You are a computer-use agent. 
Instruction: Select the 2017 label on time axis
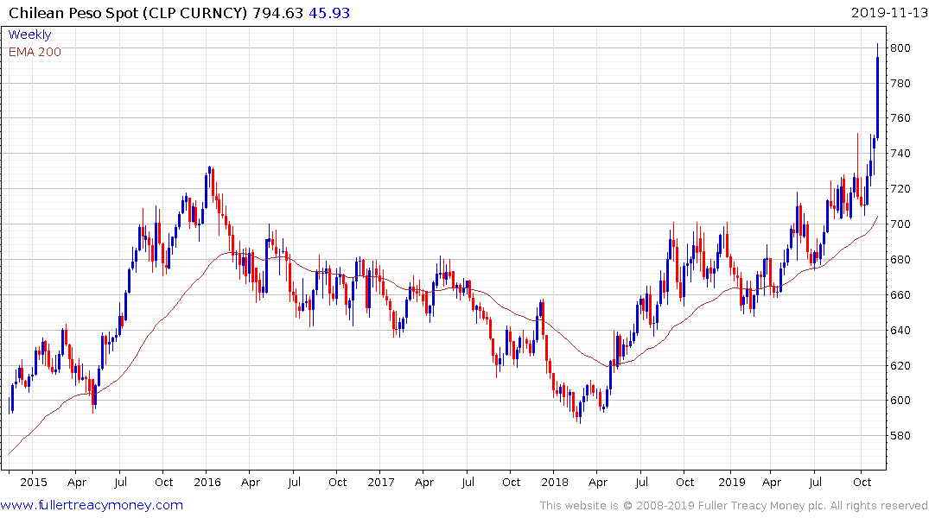pyautogui.click(x=381, y=482)
